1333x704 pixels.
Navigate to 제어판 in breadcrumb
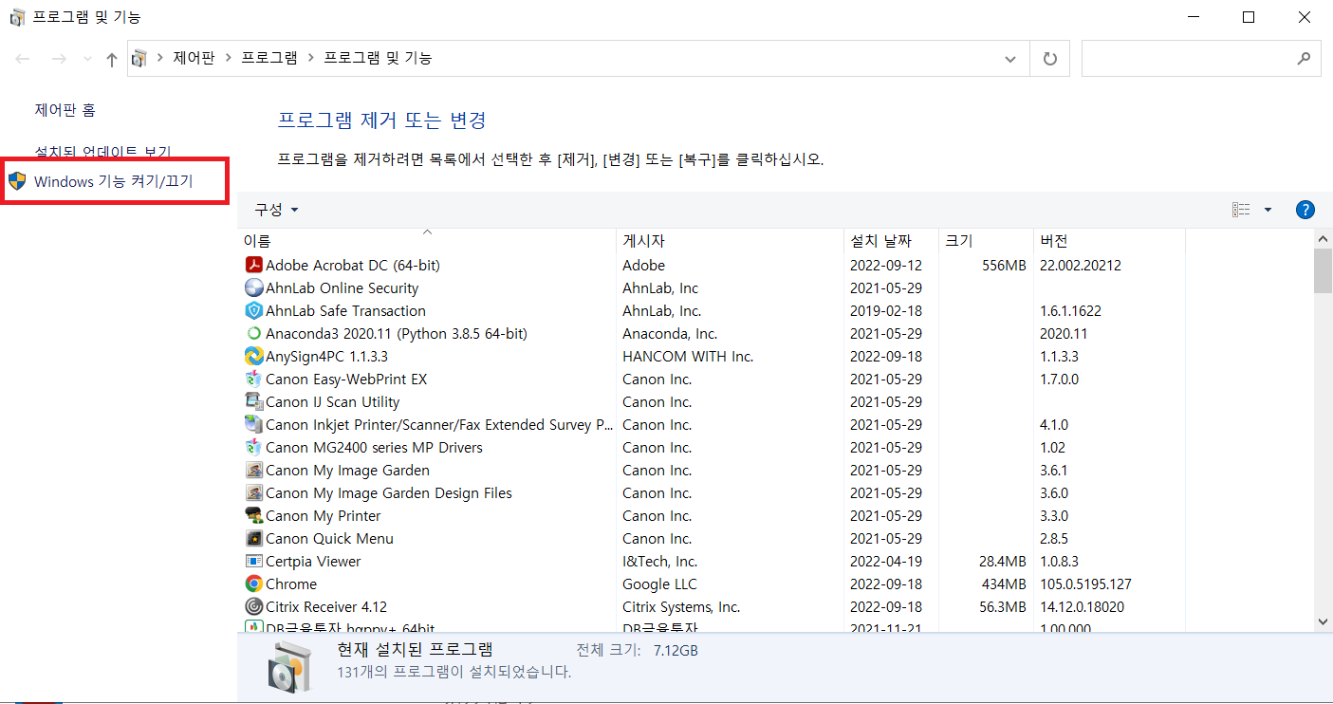click(194, 59)
